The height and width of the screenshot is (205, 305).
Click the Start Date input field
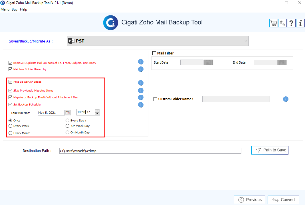tap(192, 62)
